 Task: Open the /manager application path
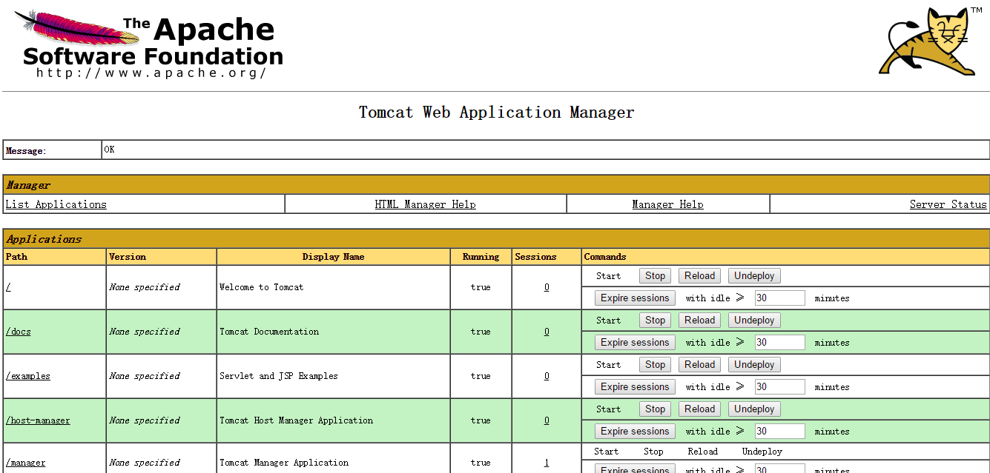pyautogui.click(x=25, y=463)
